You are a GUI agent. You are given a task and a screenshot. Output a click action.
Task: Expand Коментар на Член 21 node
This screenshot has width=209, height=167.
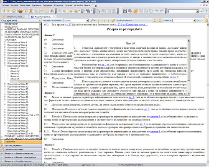(5, 110)
